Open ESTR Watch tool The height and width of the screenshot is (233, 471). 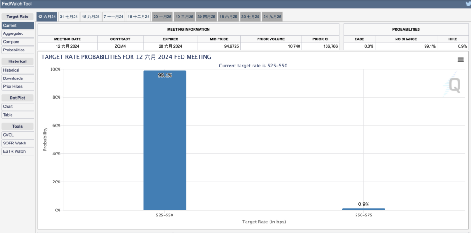[18, 151]
